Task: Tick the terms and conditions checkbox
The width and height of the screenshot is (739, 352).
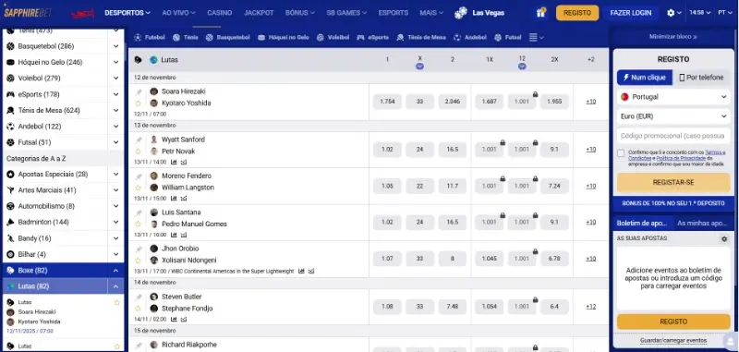Action: pyautogui.click(x=621, y=153)
